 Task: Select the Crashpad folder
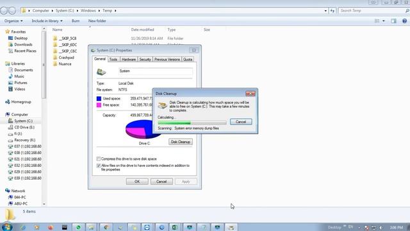coord(63,58)
